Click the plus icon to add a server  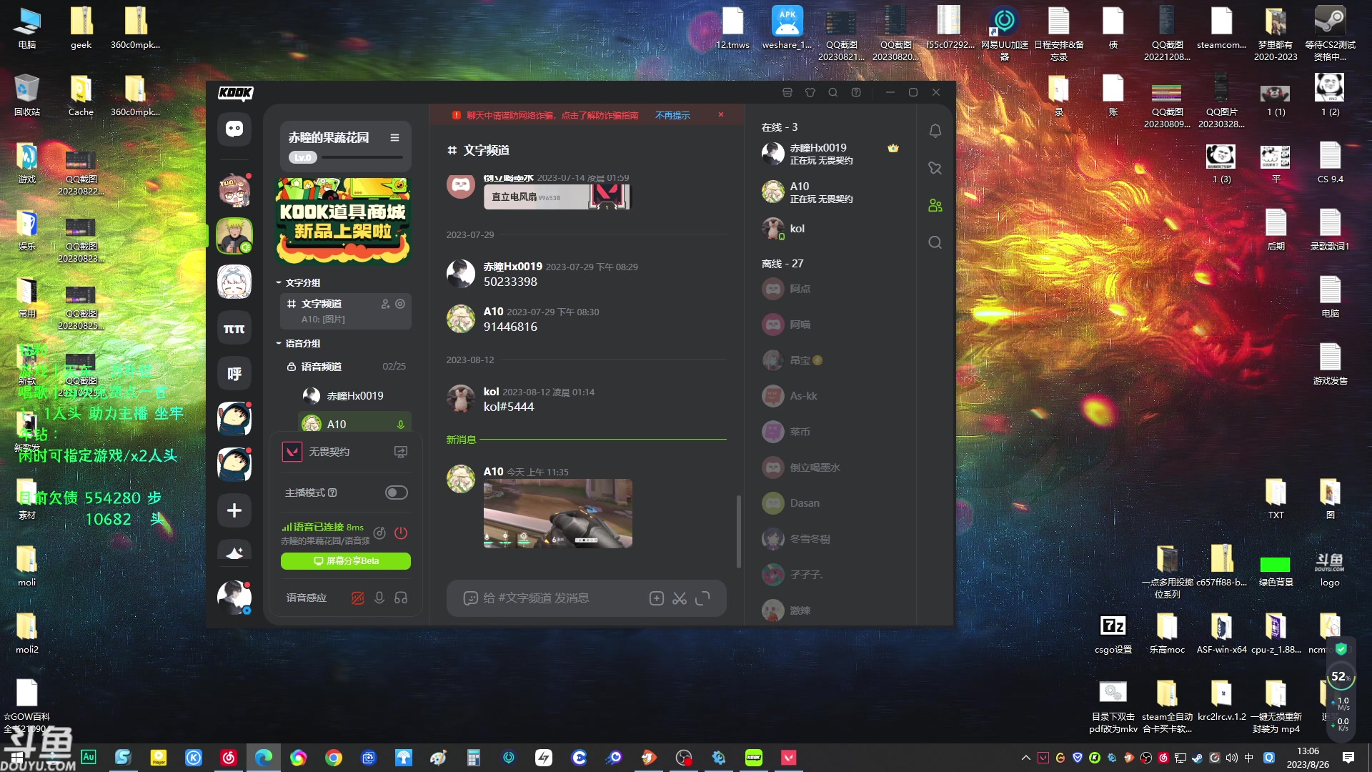click(234, 510)
